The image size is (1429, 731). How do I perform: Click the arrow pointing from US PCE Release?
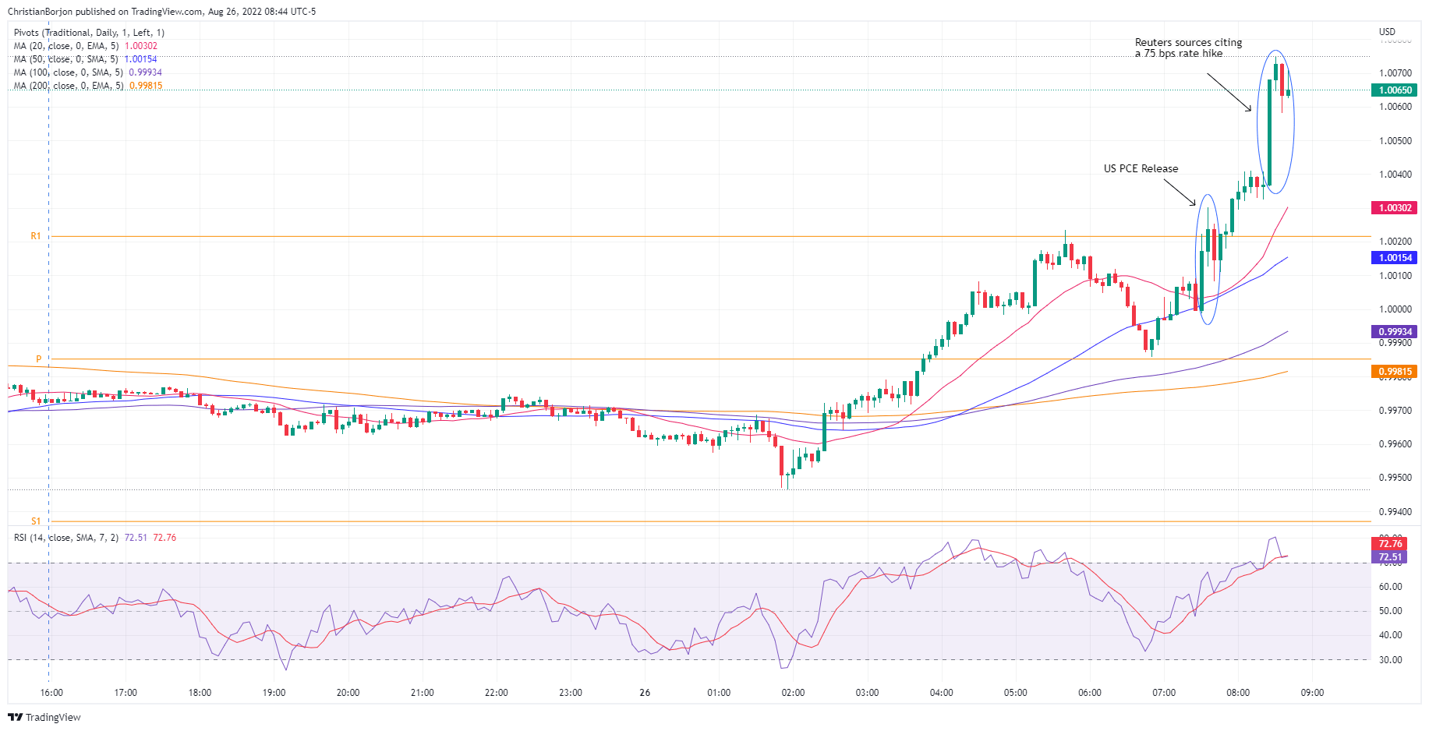pos(1180,192)
